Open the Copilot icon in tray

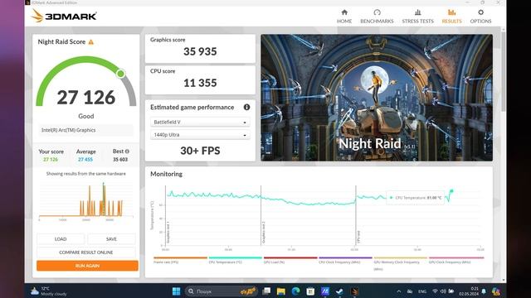coord(496,291)
